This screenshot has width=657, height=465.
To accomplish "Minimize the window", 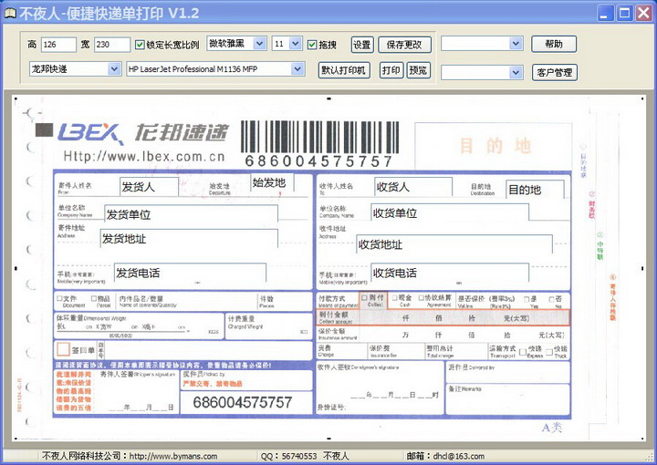I will click(604, 13).
